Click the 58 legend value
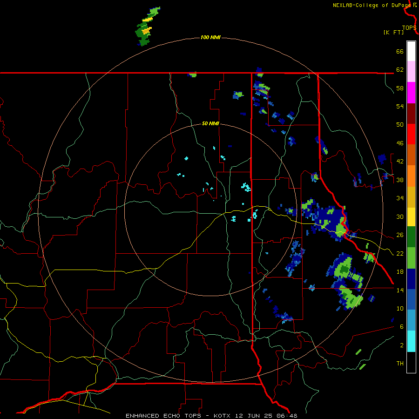This screenshot has width=419, height=419. (400, 88)
